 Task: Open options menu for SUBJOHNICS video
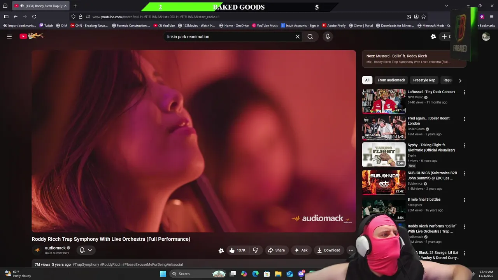[464, 173]
